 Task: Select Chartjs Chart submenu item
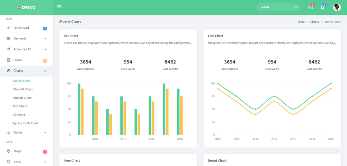tap(22, 98)
